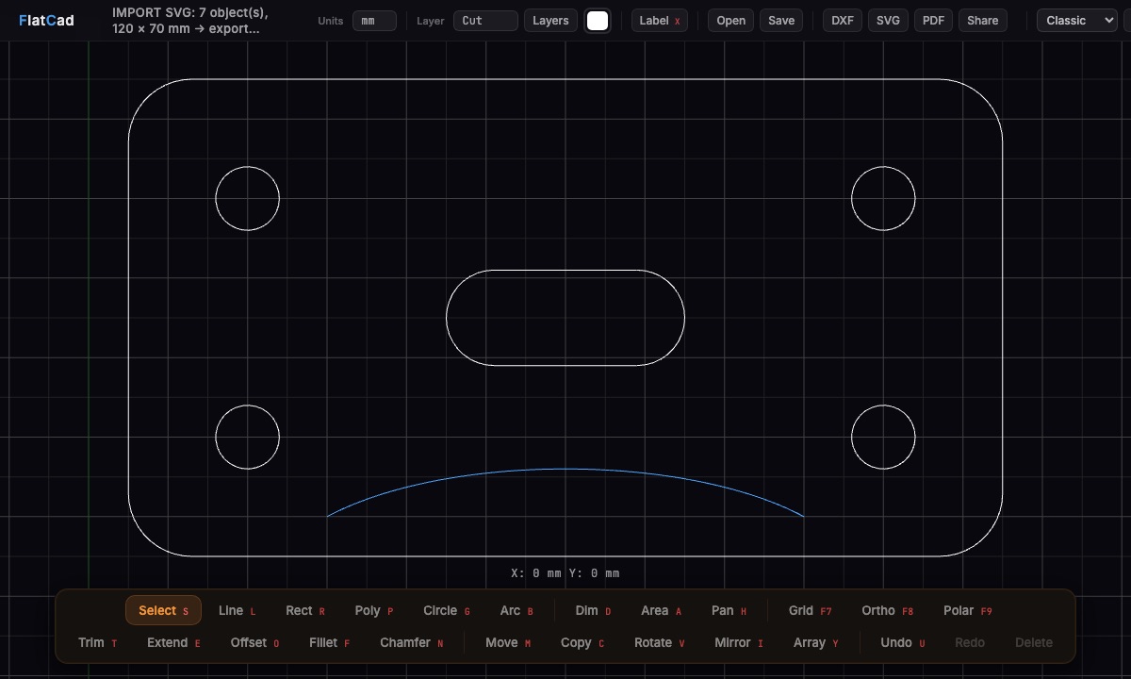The width and height of the screenshot is (1131, 679).
Task: Click the Layer name field
Action: (485, 21)
